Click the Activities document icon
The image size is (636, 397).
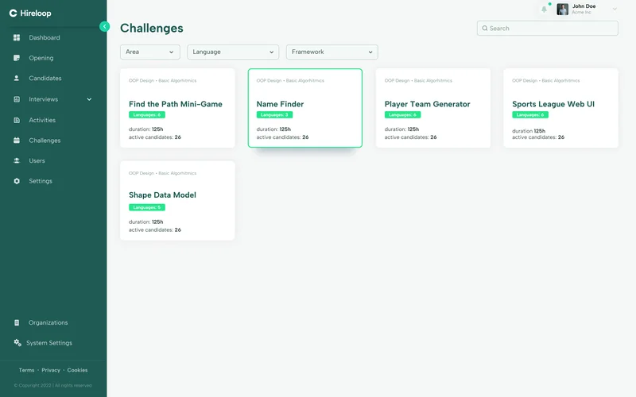(17, 121)
